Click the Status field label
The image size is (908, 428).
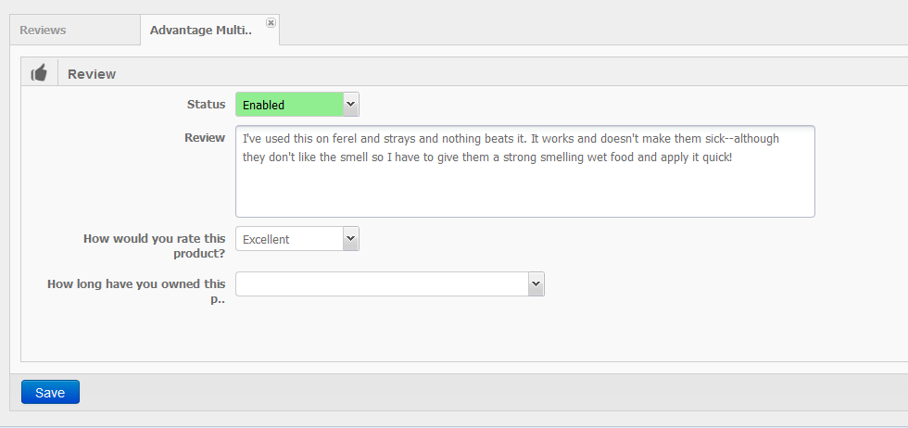tap(206, 105)
